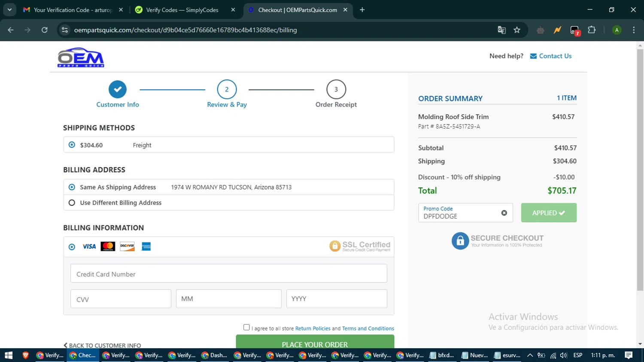
Task: Open the Extensions puzzle piece menu
Action: 592,30
